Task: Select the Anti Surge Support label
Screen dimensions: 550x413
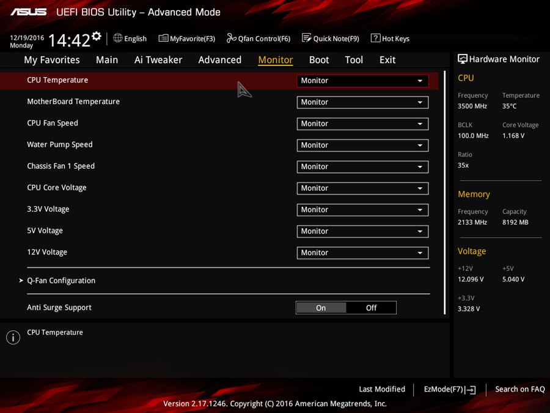Action: tap(59, 308)
